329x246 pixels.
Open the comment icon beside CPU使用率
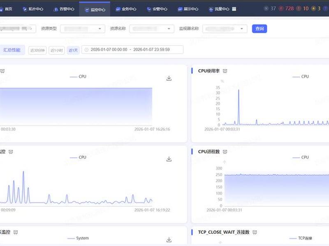(225, 71)
